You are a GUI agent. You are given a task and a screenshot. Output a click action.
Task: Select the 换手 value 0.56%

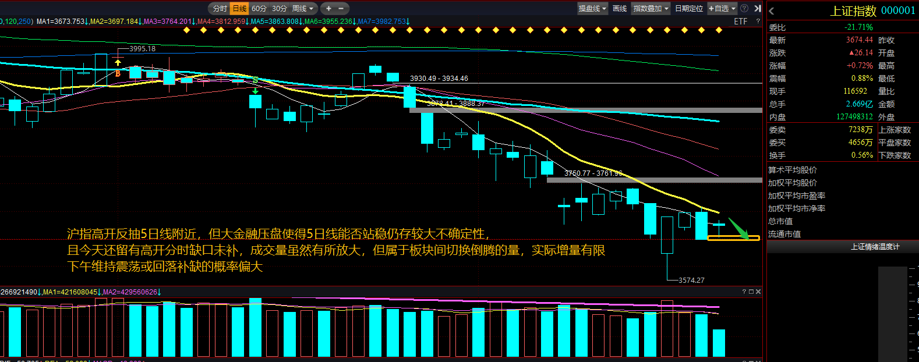[862, 155]
